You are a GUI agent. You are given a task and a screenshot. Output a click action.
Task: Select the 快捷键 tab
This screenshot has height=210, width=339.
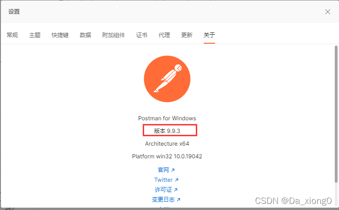60,35
